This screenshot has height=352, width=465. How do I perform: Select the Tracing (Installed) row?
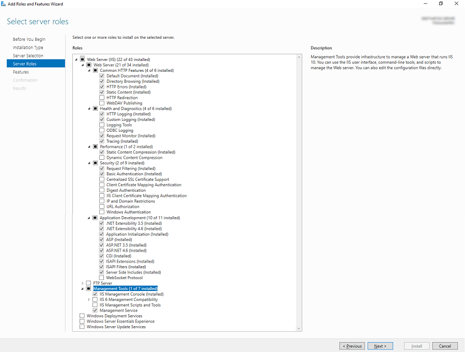point(122,141)
